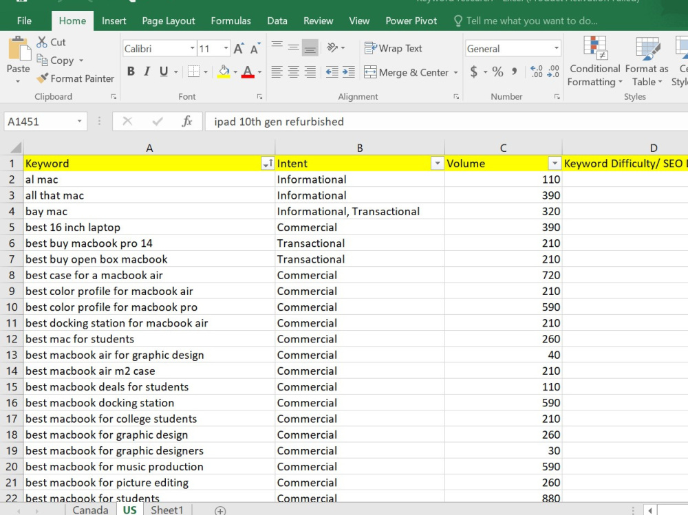Viewport: 688px width, 515px height.
Task: Open the Power Pivot tab
Action: pyautogui.click(x=411, y=21)
